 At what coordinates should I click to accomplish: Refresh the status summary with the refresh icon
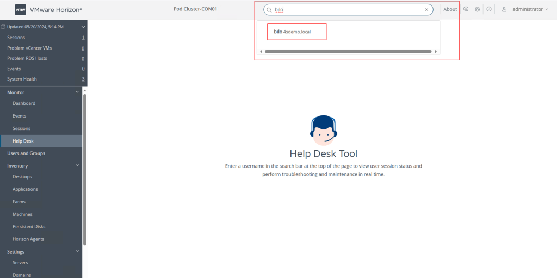coord(3,27)
